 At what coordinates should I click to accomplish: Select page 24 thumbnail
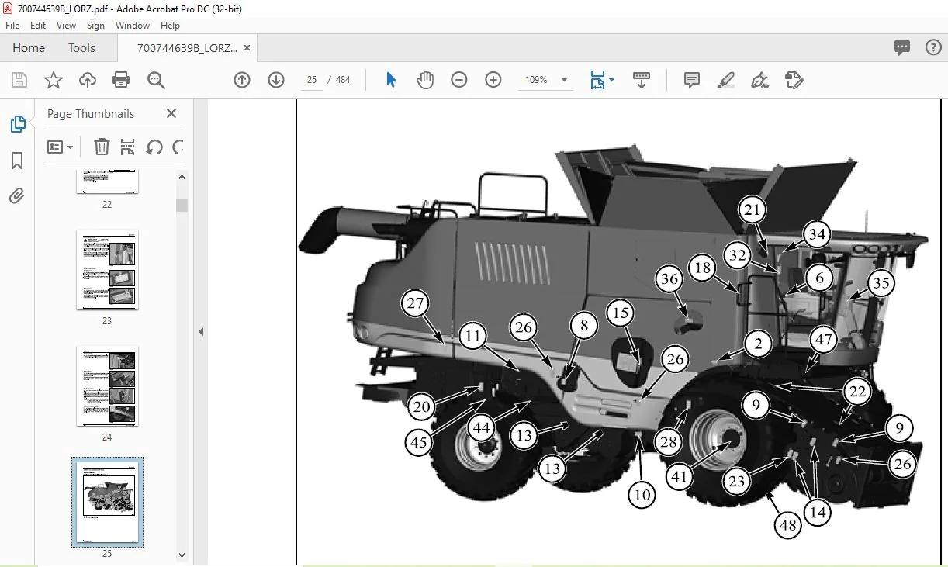(x=107, y=386)
